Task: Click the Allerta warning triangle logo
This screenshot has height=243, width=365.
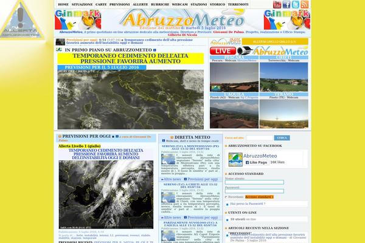Action: tap(22, 20)
